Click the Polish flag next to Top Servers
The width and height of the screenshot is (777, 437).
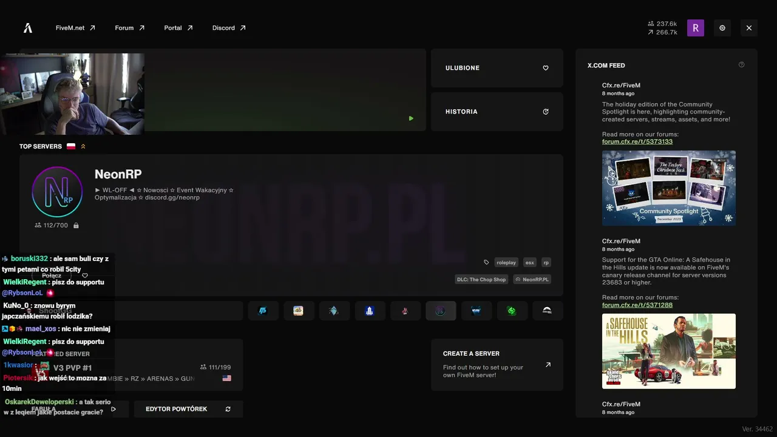71,146
